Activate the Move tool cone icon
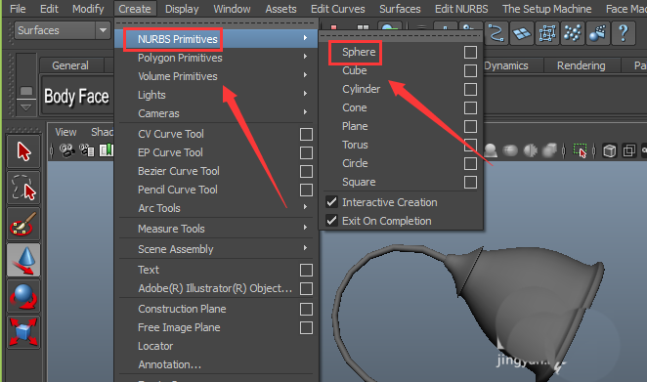Image resolution: width=647 pixels, height=382 pixels. 23,260
